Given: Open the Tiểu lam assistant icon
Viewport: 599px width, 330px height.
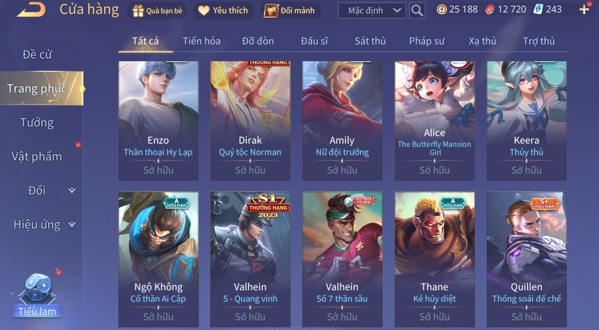Looking at the screenshot, I should pos(37,295).
